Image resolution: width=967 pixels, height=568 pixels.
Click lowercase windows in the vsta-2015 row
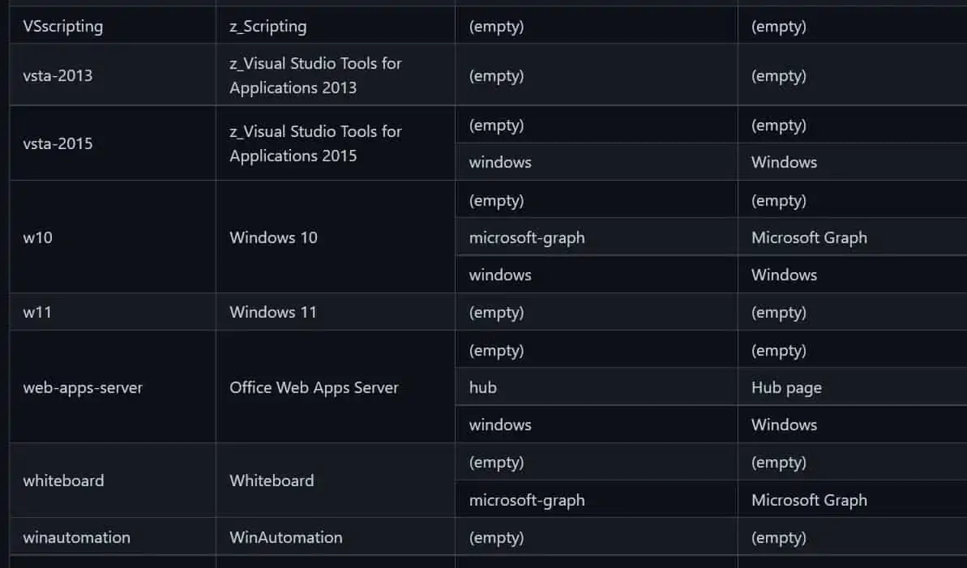click(500, 162)
